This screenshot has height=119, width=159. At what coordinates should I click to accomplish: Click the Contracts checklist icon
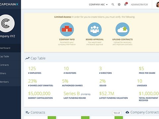coord(27,112)
